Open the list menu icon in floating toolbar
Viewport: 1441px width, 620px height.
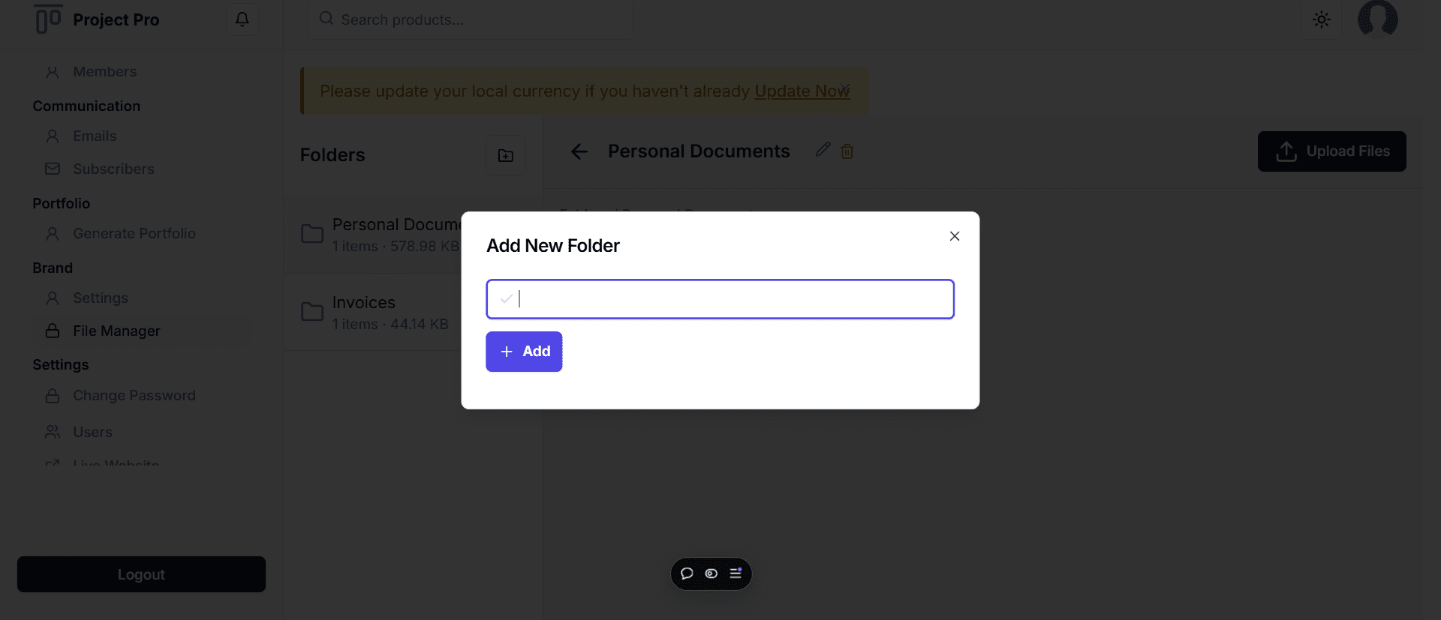click(x=736, y=574)
